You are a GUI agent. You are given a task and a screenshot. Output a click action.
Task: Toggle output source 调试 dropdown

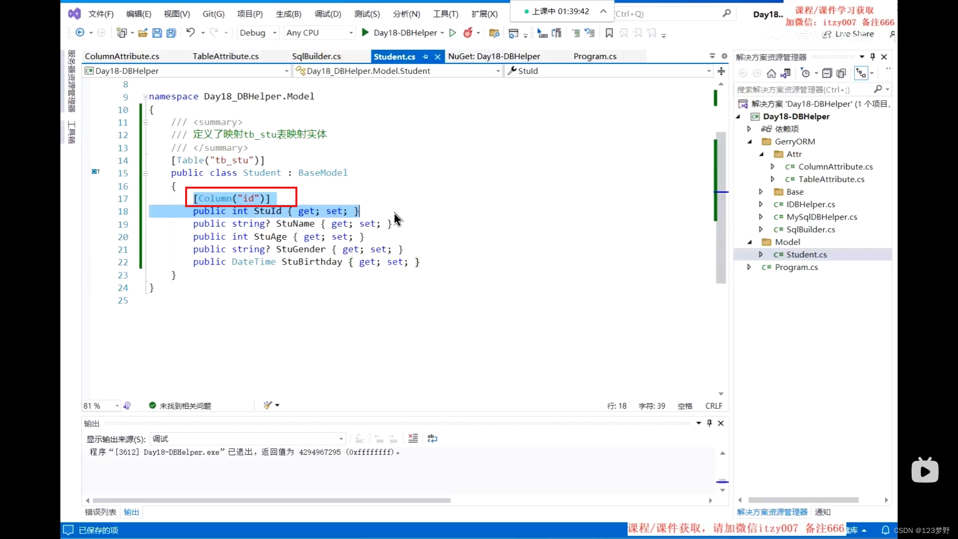click(x=341, y=438)
